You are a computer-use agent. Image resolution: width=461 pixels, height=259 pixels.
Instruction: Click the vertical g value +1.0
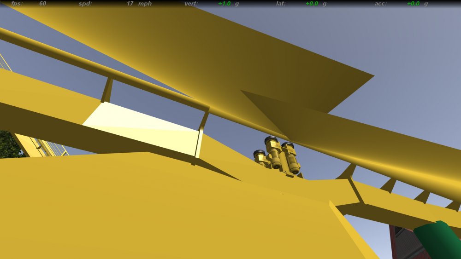click(224, 4)
